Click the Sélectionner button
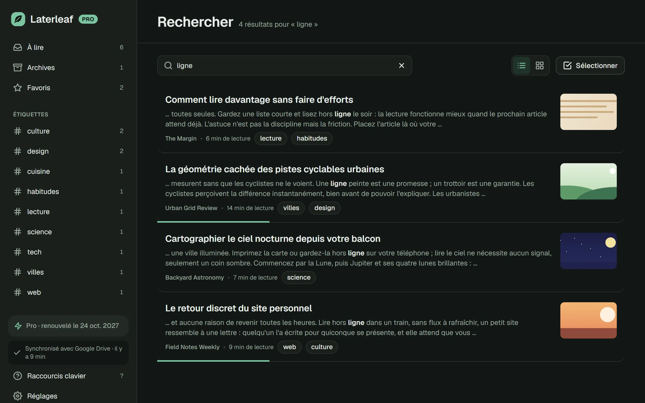The width and height of the screenshot is (645, 403). [590, 65]
